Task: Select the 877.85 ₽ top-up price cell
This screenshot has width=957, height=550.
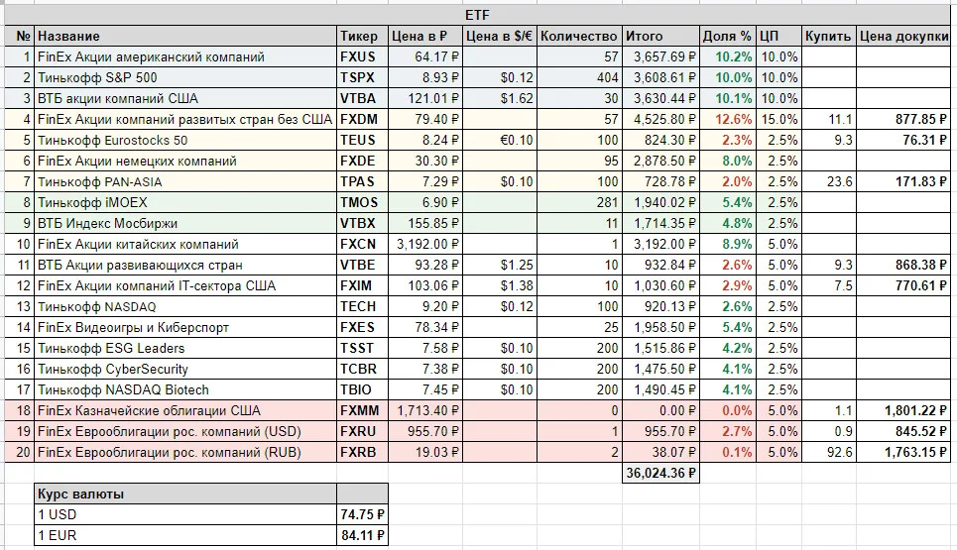Action: tap(903, 119)
